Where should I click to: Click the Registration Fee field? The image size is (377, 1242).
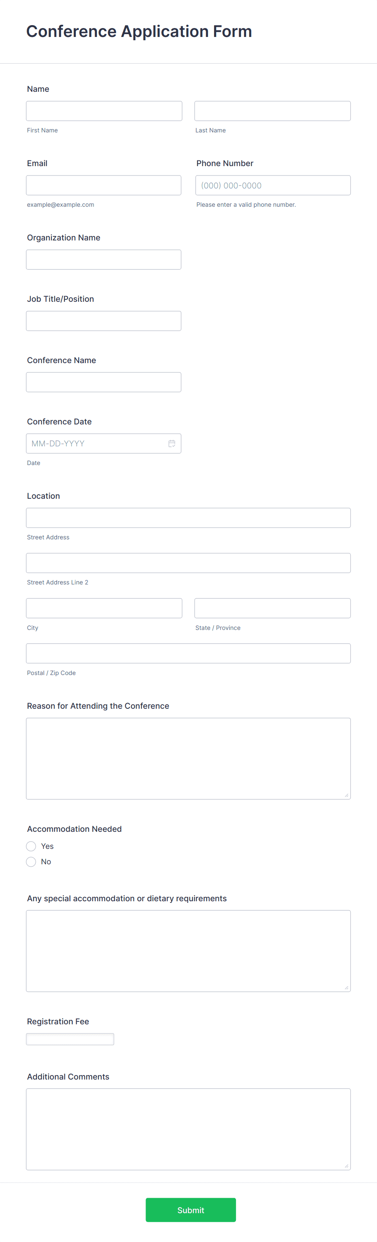pyautogui.click(x=70, y=1039)
